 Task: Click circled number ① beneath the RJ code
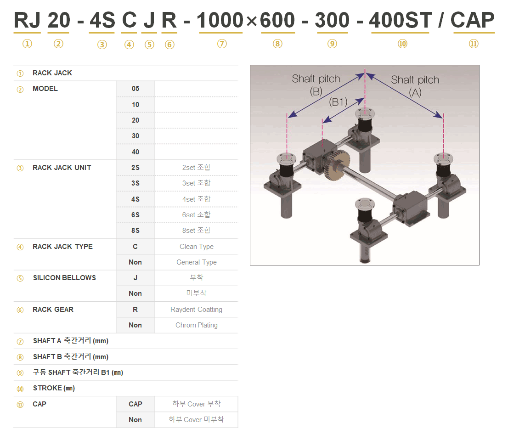click(x=27, y=44)
